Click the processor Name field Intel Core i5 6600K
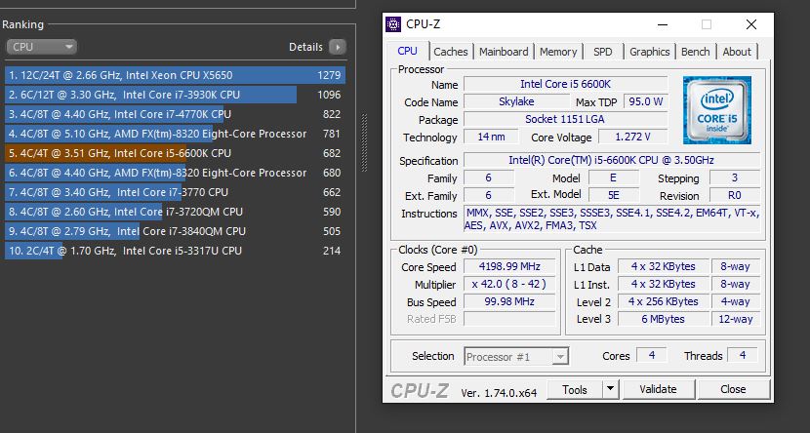This screenshot has width=810, height=433. click(566, 84)
